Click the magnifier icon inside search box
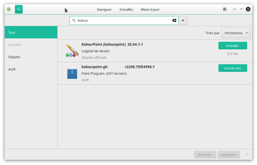This screenshot has height=165, width=257. [x=74, y=20]
